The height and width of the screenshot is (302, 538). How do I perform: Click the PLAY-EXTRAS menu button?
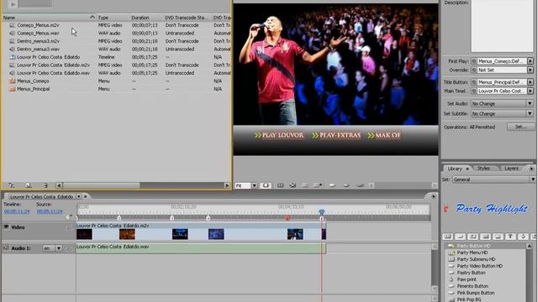point(336,135)
